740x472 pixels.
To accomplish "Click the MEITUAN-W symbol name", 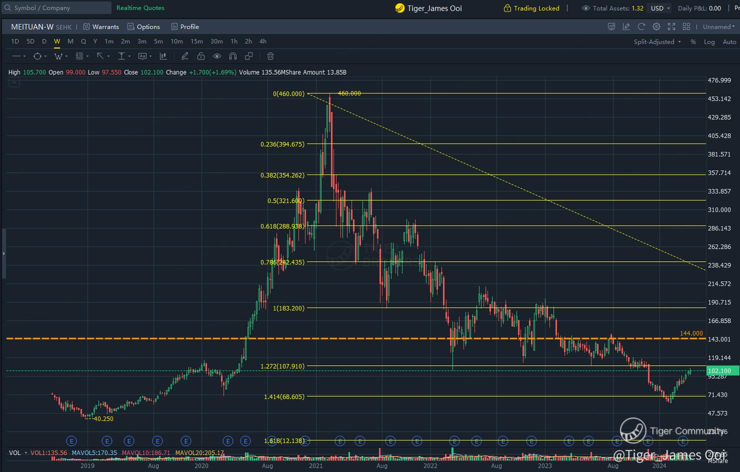I will tap(32, 27).
